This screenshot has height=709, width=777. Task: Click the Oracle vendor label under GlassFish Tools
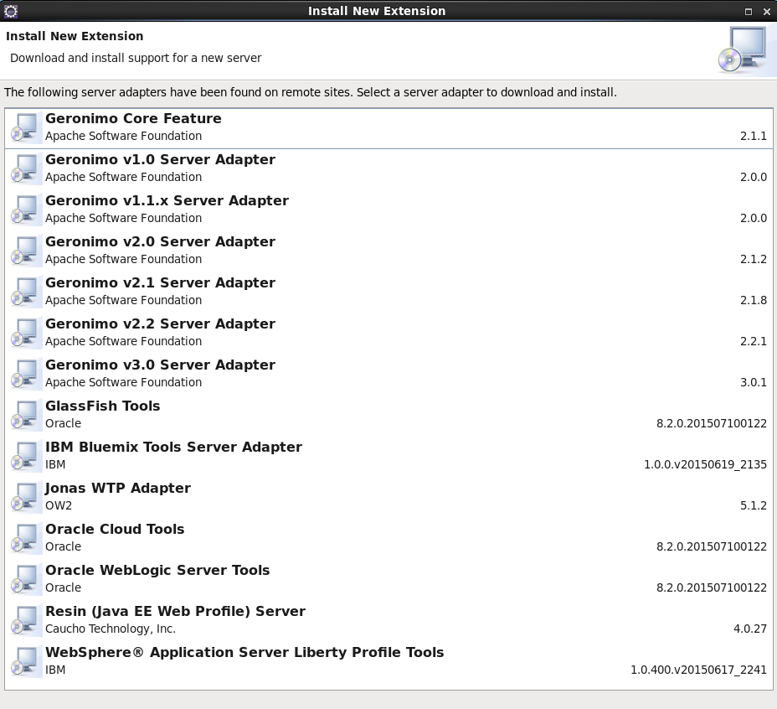pos(63,423)
